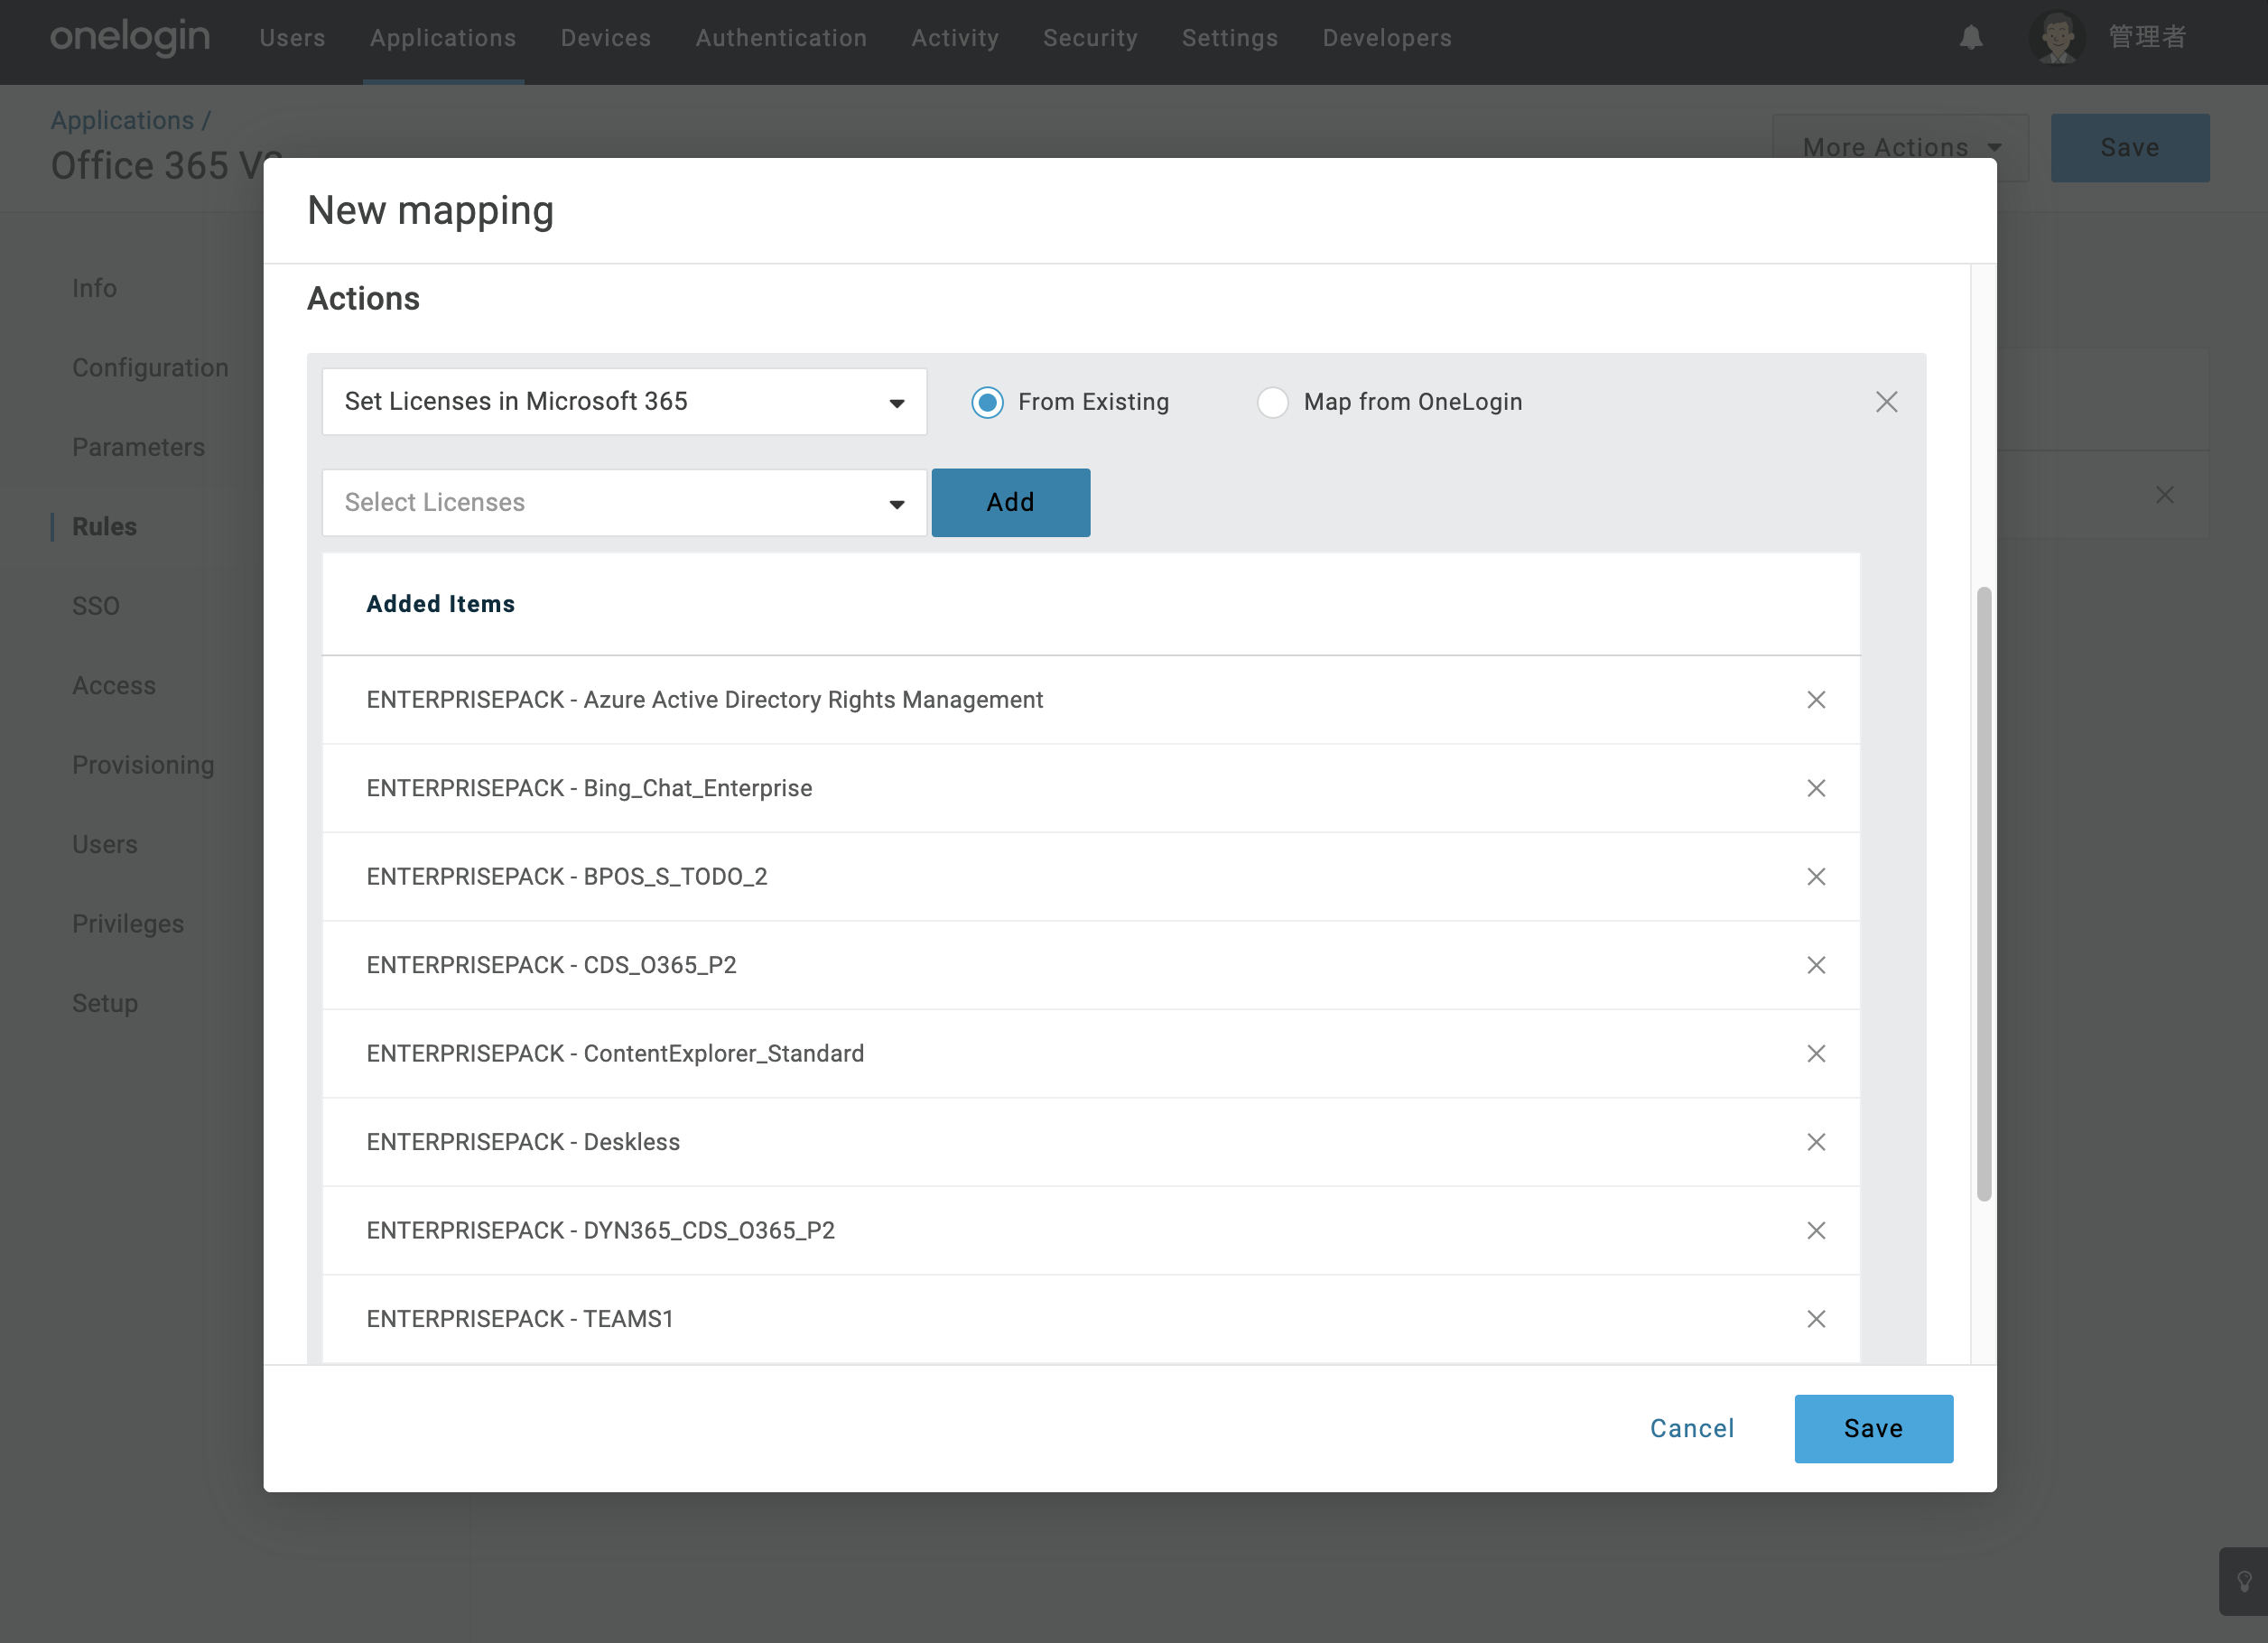Switch to the Parameters sidebar tab

coord(138,447)
